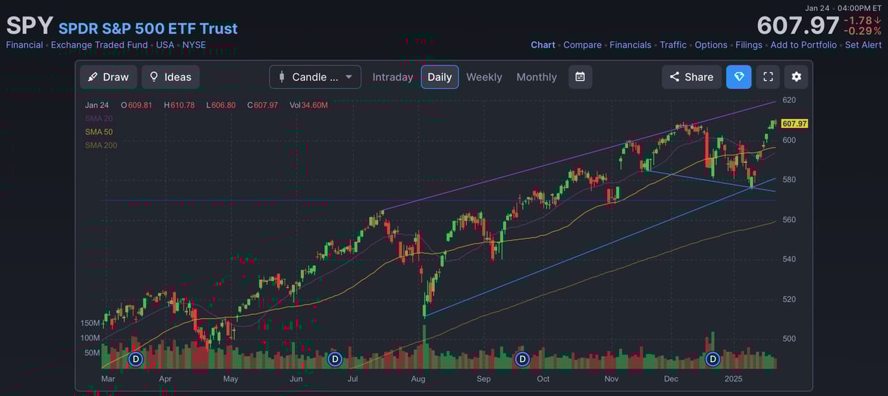Open the Financials link
Image resolution: width=888 pixels, height=396 pixels.
[630, 45]
